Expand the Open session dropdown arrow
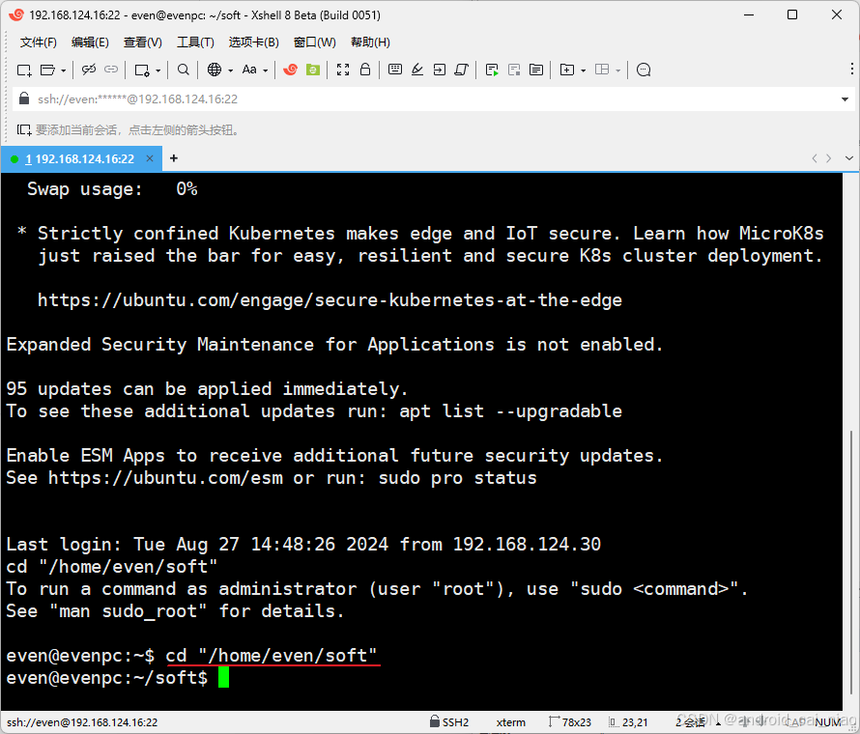860x734 pixels. coord(63,71)
